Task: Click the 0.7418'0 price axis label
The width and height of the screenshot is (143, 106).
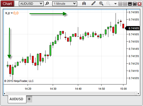Action: (x=134, y=20)
